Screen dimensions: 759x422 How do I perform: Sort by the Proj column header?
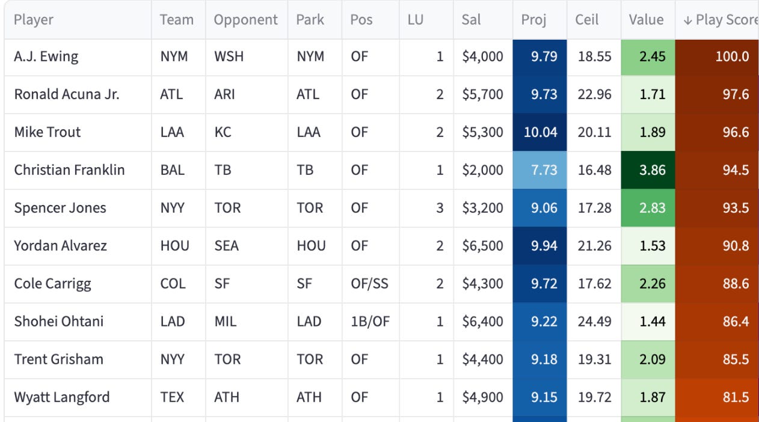pos(539,20)
